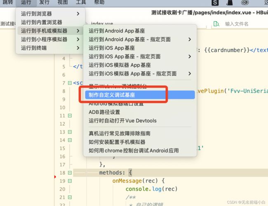Click the Sogou S icon in menu bar
Image resolution: width=268 pixels, height=206 pixels.
click(215, 2)
